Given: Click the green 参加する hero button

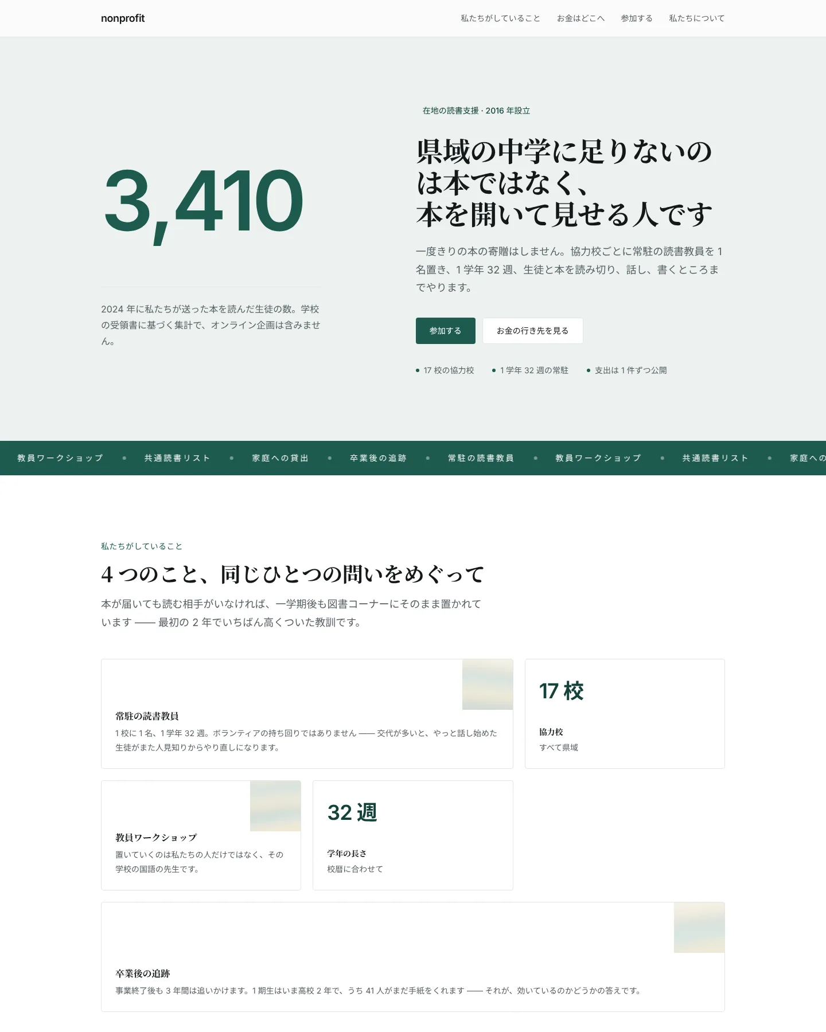Looking at the screenshot, I should [446, 331].
